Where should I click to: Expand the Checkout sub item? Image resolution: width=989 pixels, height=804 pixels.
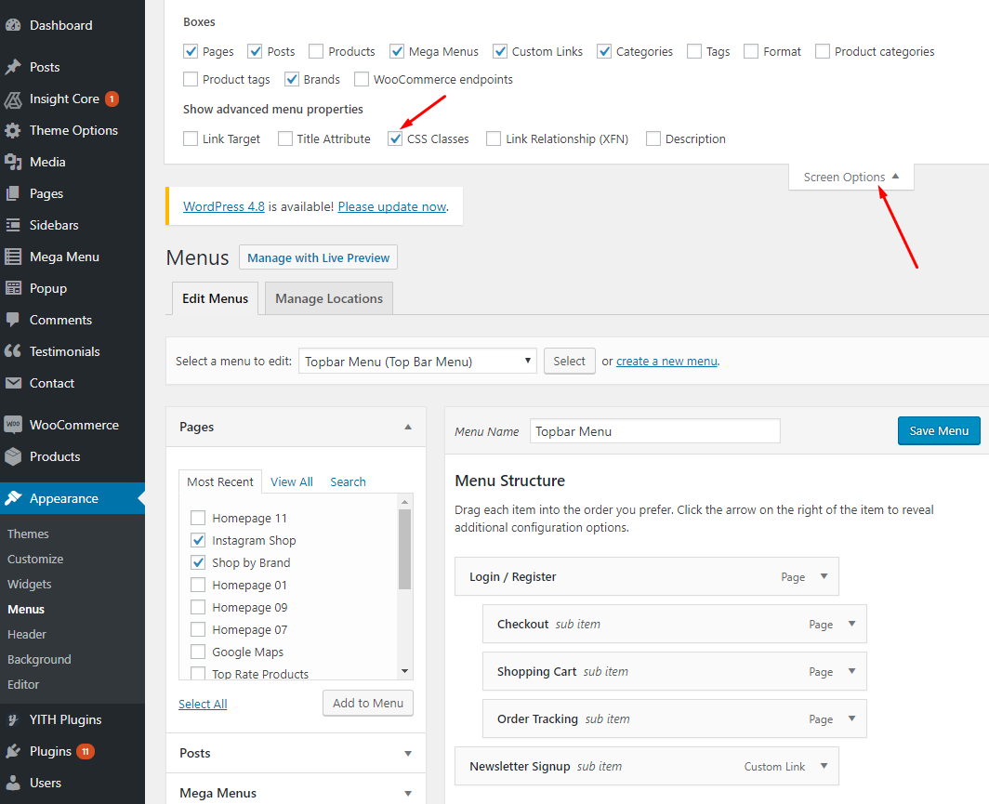[851, 624]
